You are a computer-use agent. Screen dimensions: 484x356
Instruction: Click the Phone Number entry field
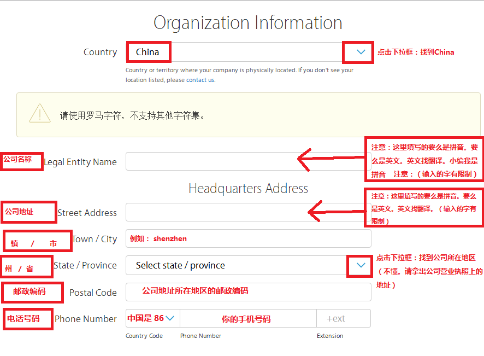(248, 318)
